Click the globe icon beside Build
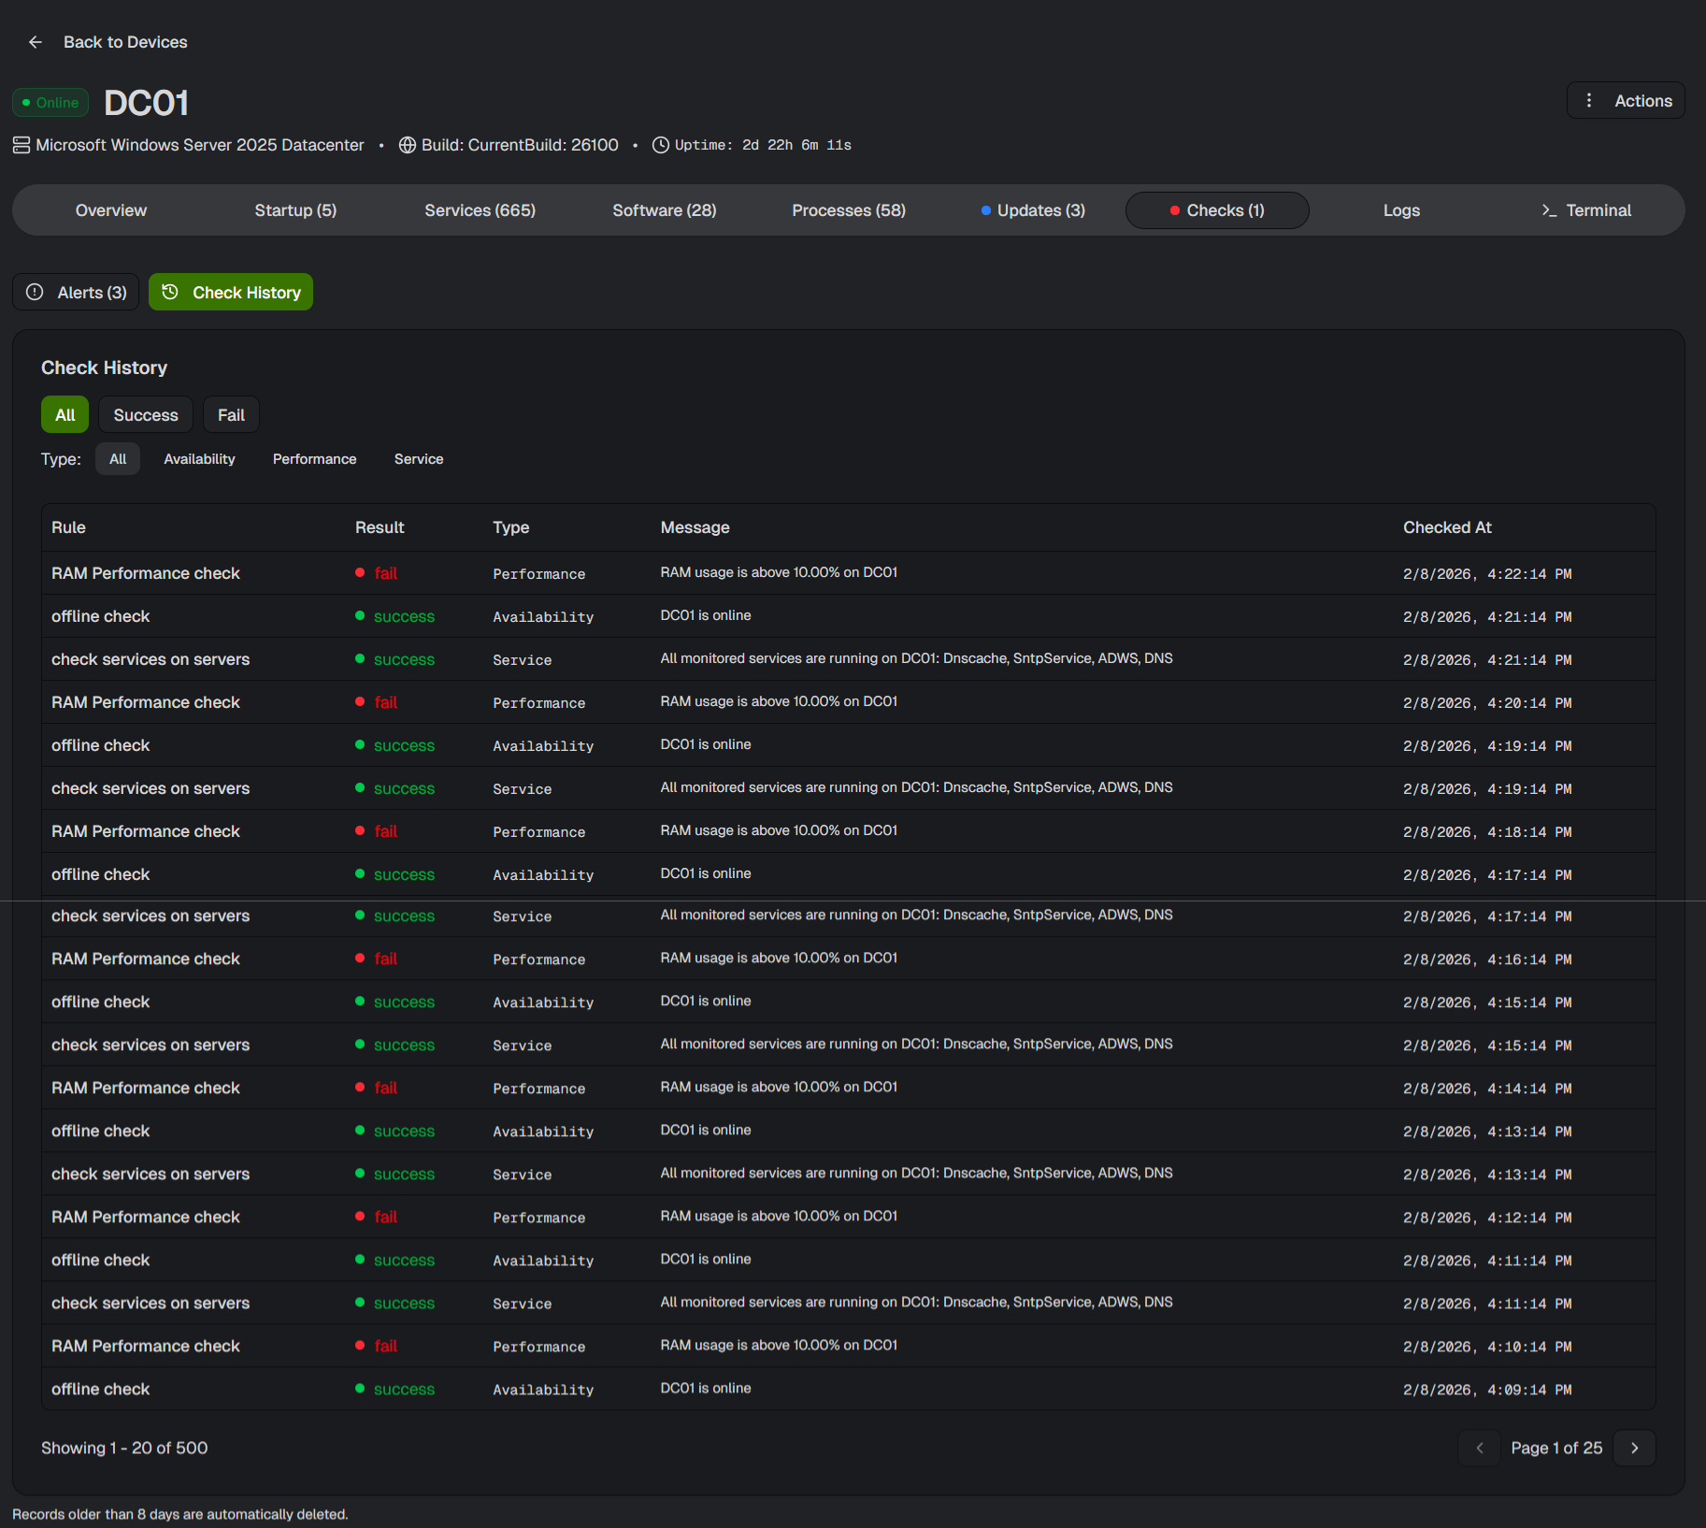 tap(408, 145)
